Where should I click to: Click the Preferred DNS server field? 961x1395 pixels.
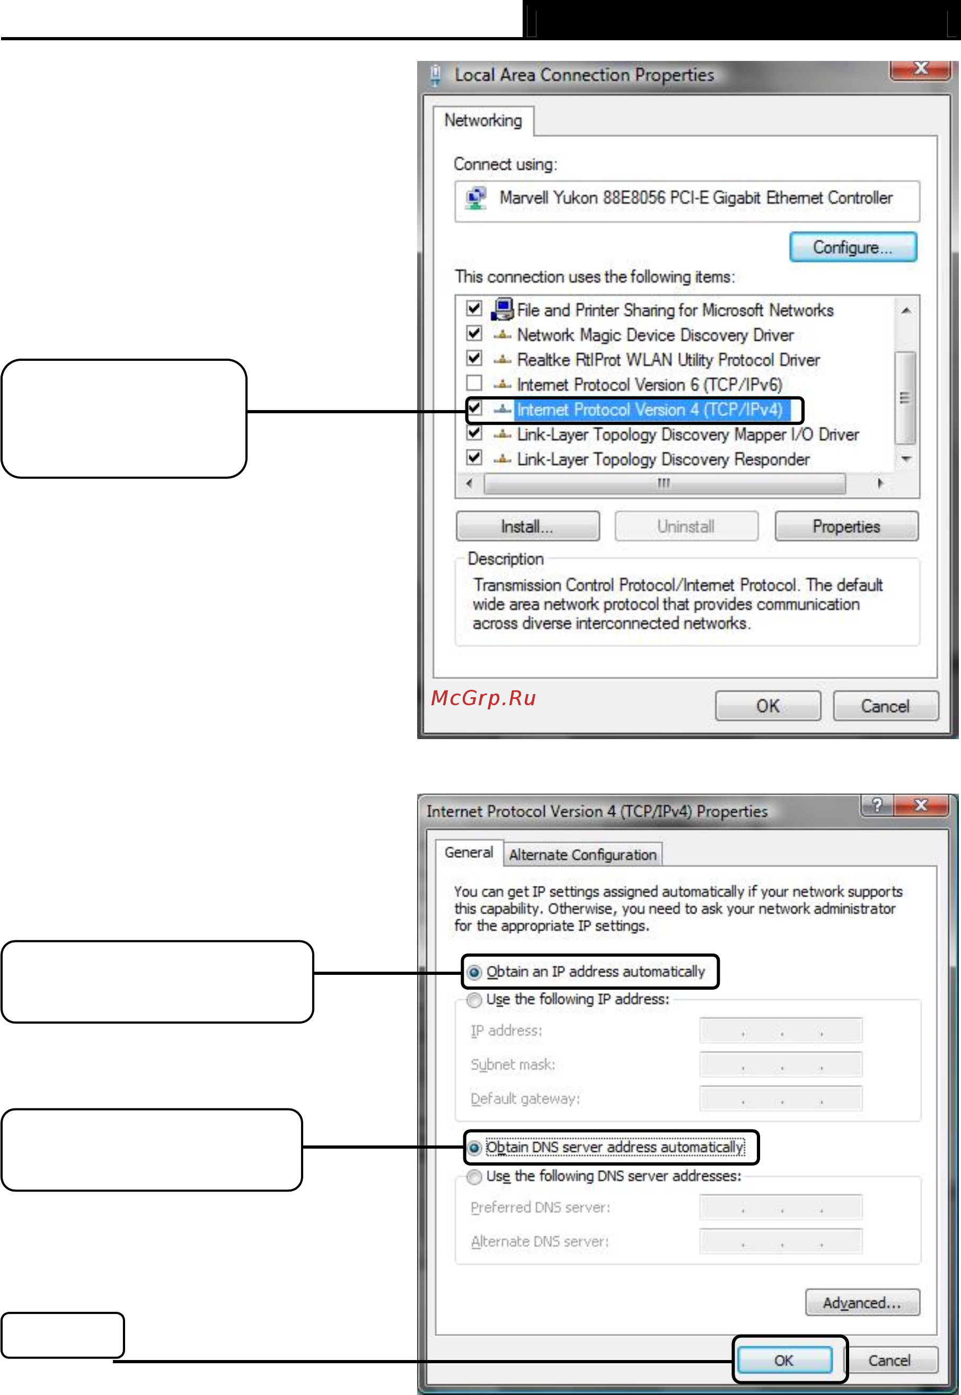click(x=780, y=1208)
